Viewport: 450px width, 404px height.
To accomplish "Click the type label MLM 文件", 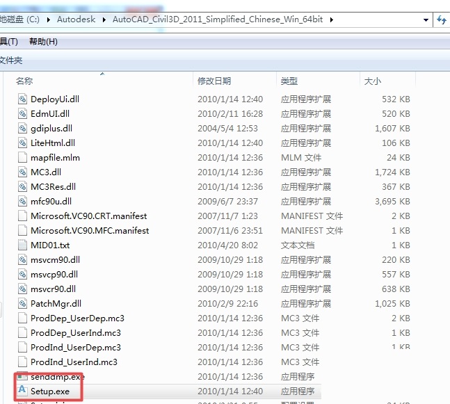I will coord(301,158).
